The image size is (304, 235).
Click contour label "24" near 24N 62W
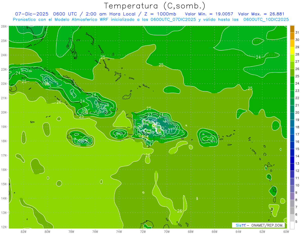click(258, 57)
